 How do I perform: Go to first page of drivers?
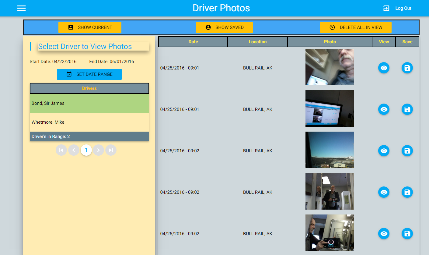click(x=61, y=150)
